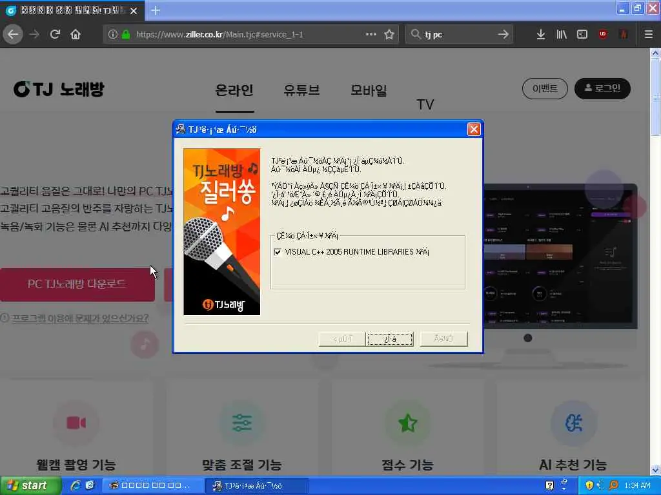Toggle VISUAL C++ 2005 RUNTIME LIBRARIES checkbox
This screenshot has width=661, height=495.
[x=278, y=252]
